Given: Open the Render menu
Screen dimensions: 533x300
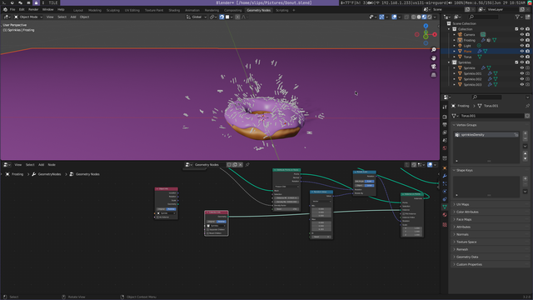Looking at the screenshot, I should coord(33,10).
